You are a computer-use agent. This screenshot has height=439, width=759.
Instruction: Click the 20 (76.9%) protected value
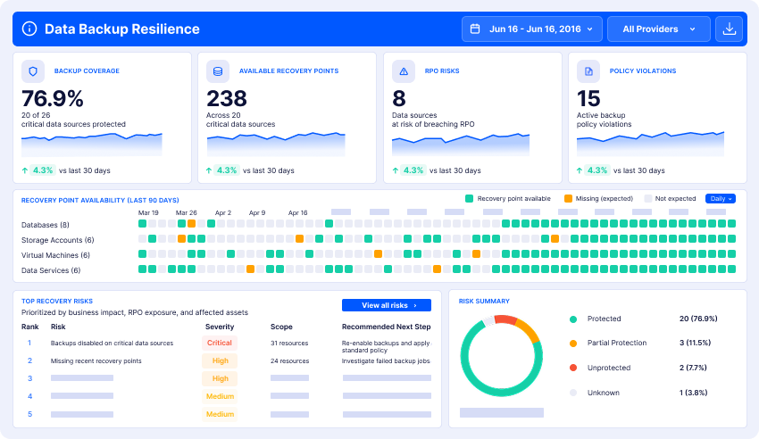(x=698, y=319)
